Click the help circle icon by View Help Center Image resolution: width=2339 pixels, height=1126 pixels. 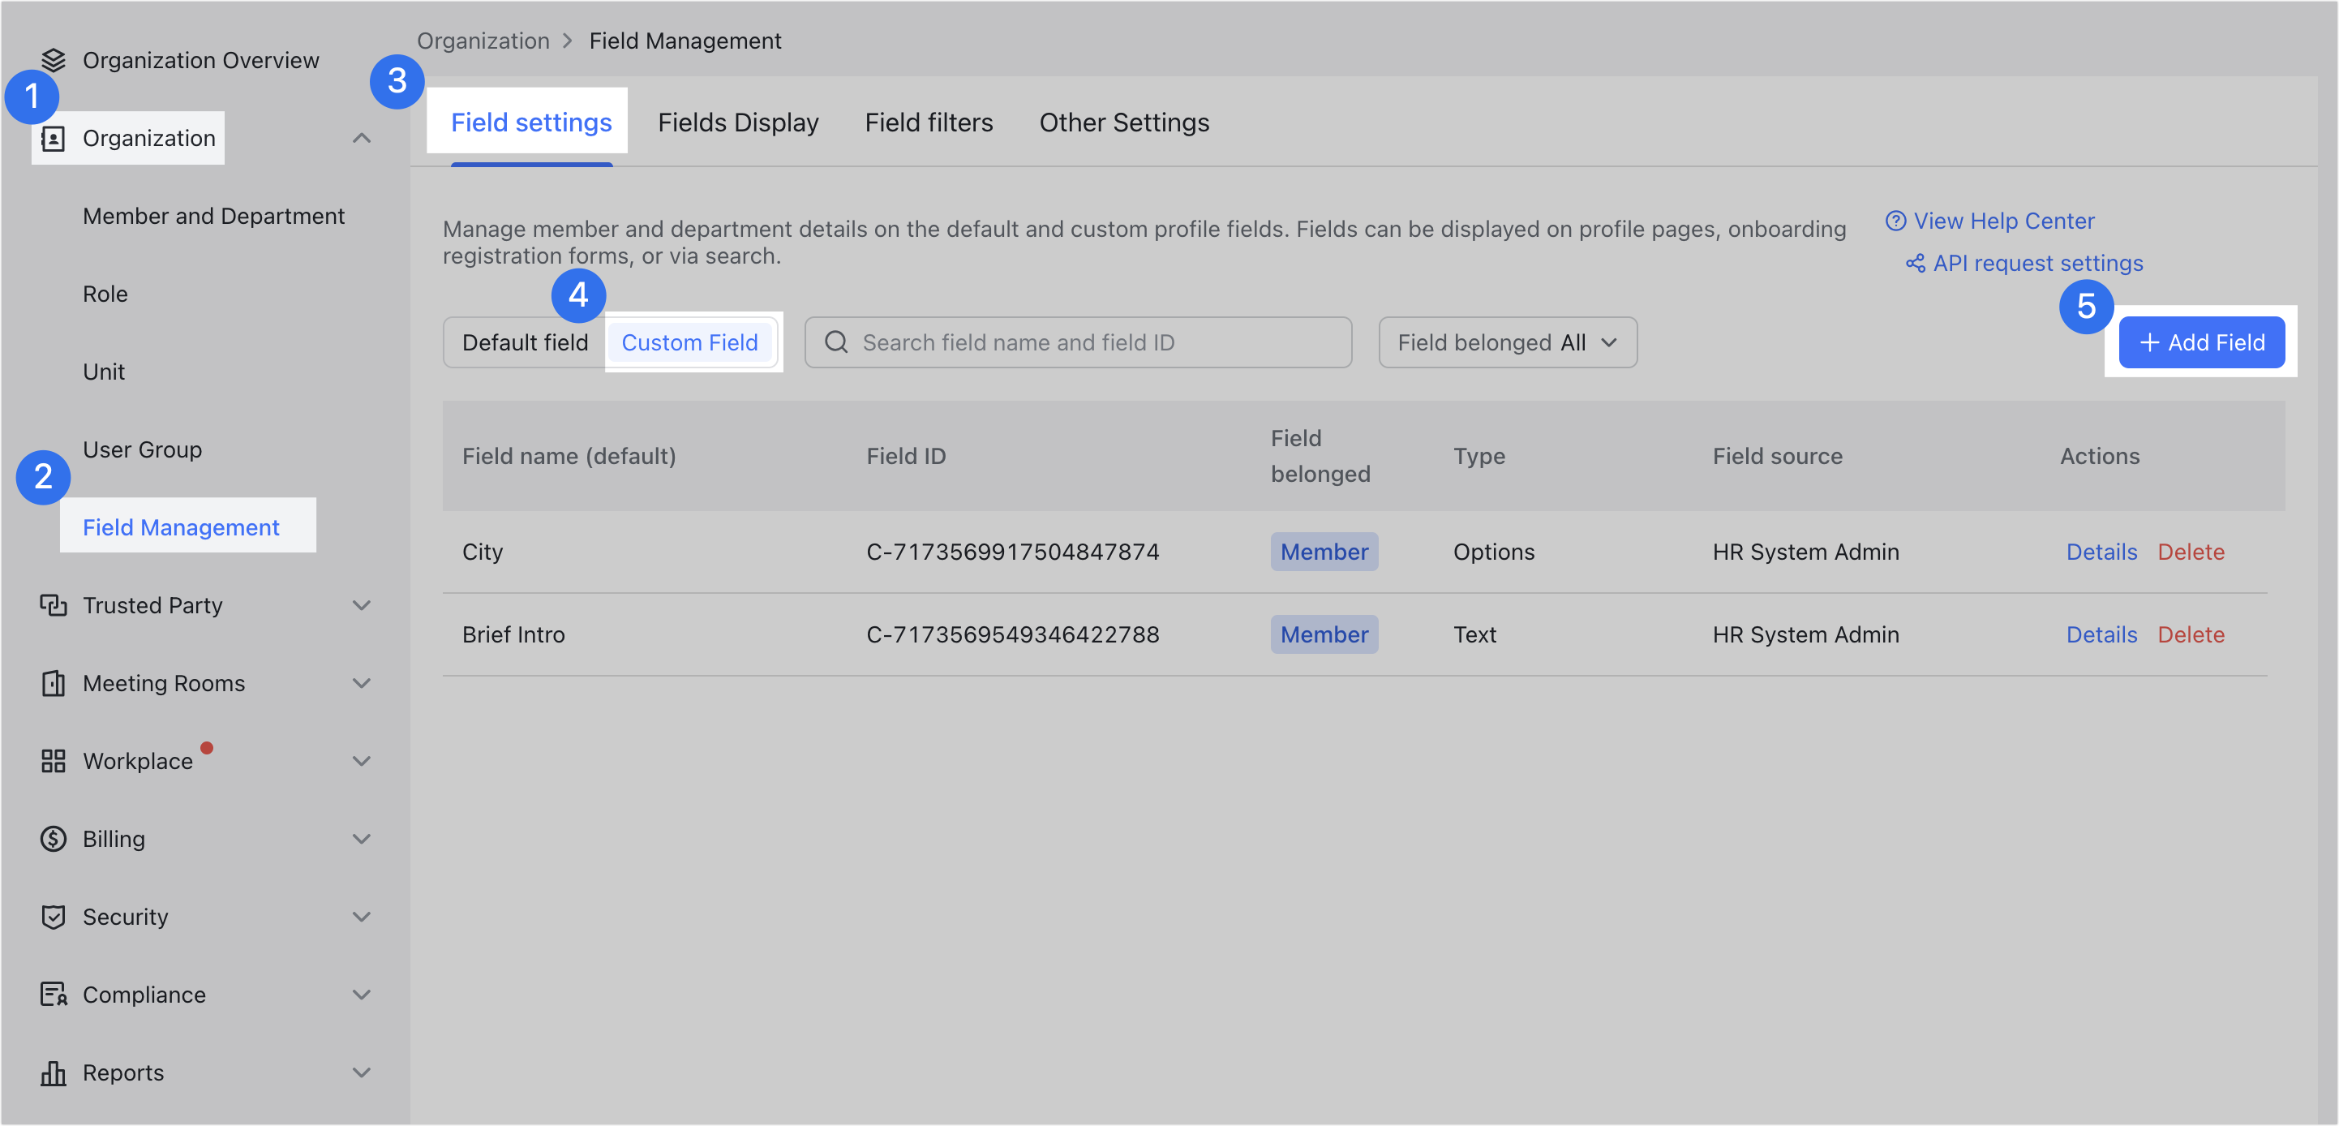1895,221
